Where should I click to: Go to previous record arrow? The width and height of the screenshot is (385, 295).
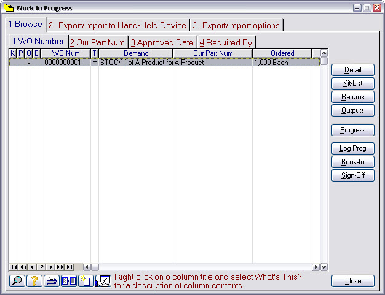tap(32, 267)
